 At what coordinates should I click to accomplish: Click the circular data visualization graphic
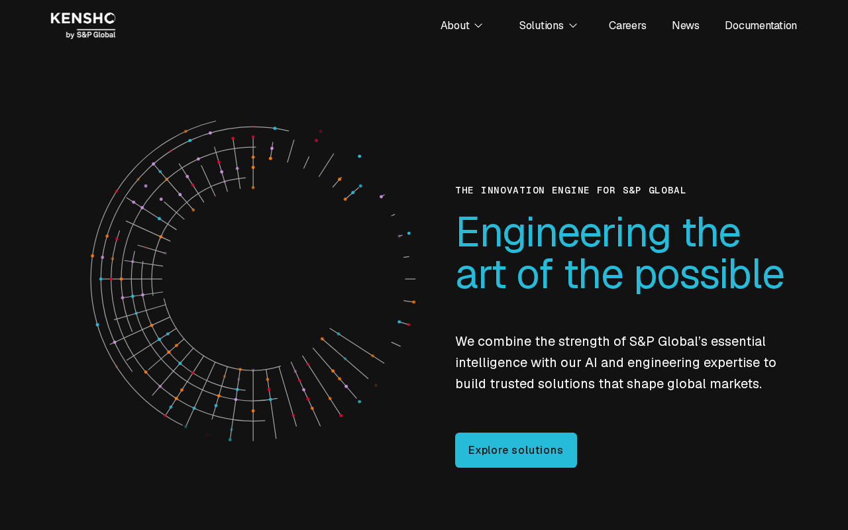click(253, 280)
